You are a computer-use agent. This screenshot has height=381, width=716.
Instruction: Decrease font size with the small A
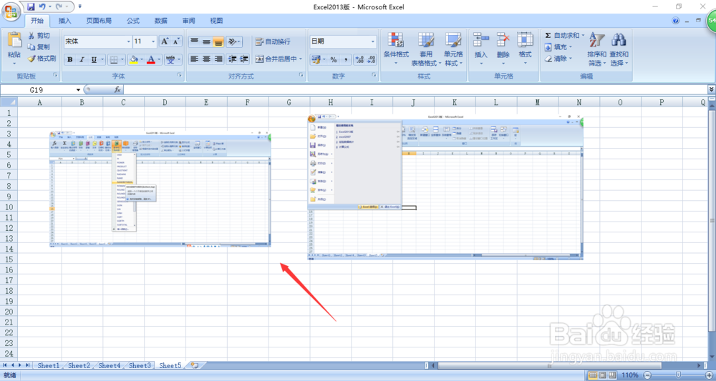pyautogui.click(x=177, y=41)
